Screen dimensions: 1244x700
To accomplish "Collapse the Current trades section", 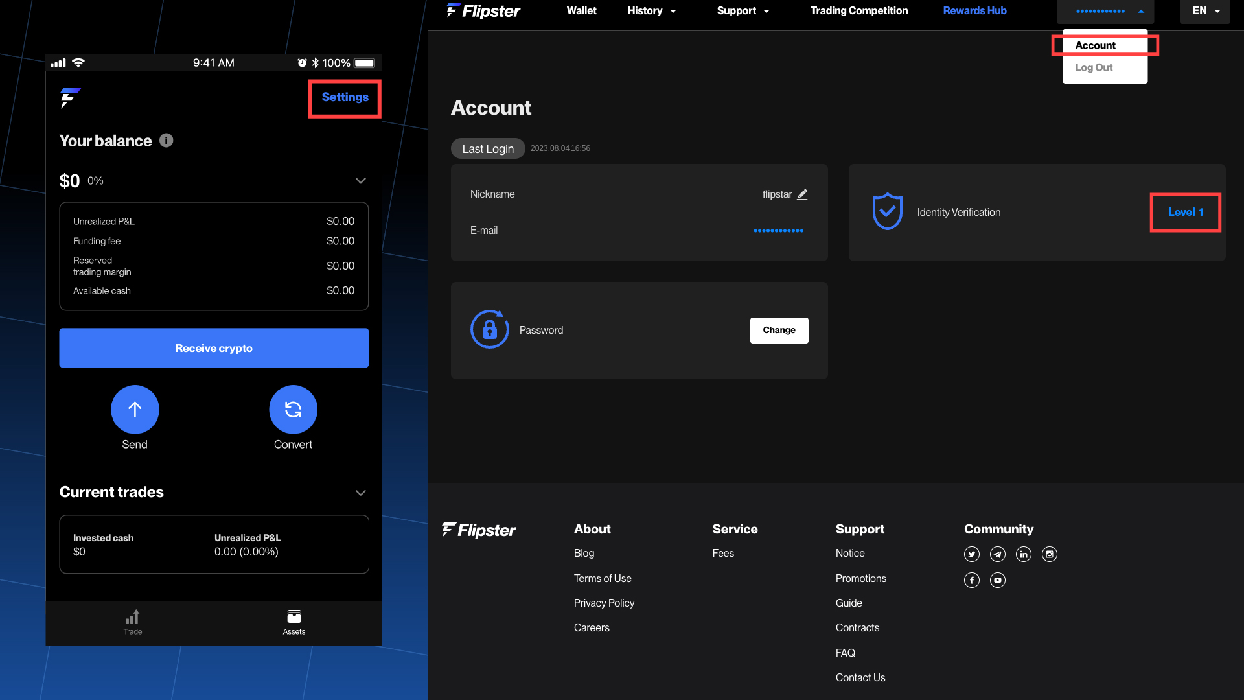I will coord(361,493).
